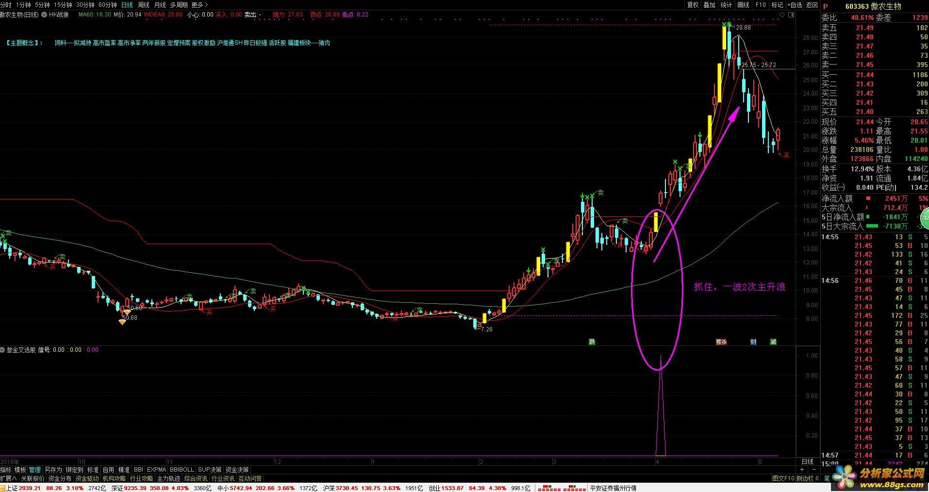Open the 模板 template tab
929x492 pixels.
(x=20, y=470)
